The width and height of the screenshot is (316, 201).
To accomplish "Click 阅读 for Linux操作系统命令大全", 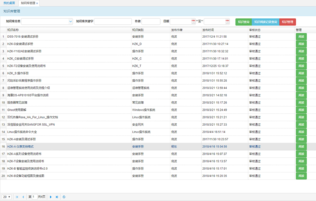I will [301, 132].
